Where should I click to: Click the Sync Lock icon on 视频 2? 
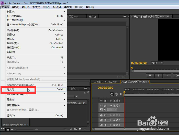click(x=105, y=101)
